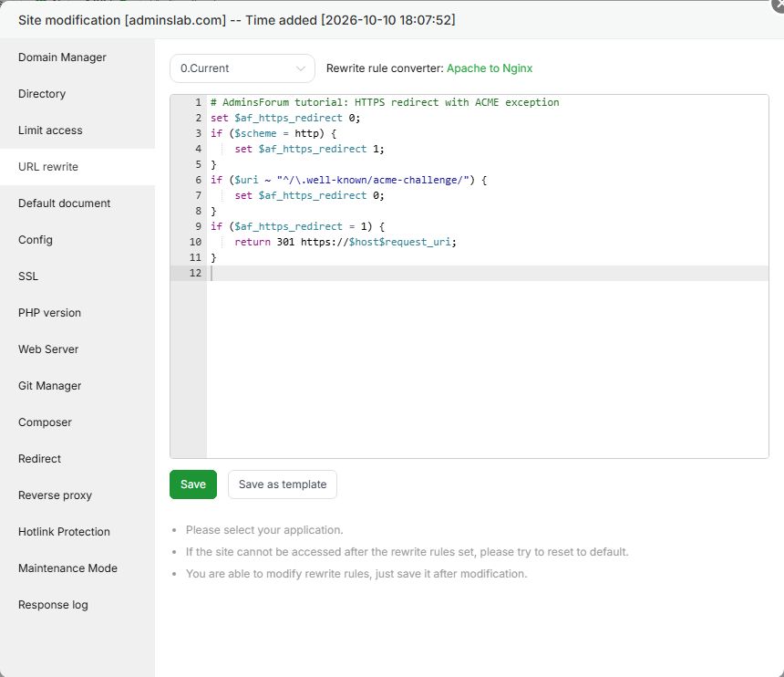Image resolution: width=784 pixels, height=677 pixels.
Task: Click Save as template button
Action: coord(283,484)
